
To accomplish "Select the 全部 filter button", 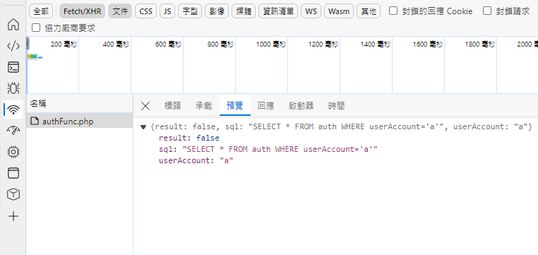I will coord(41,11).
